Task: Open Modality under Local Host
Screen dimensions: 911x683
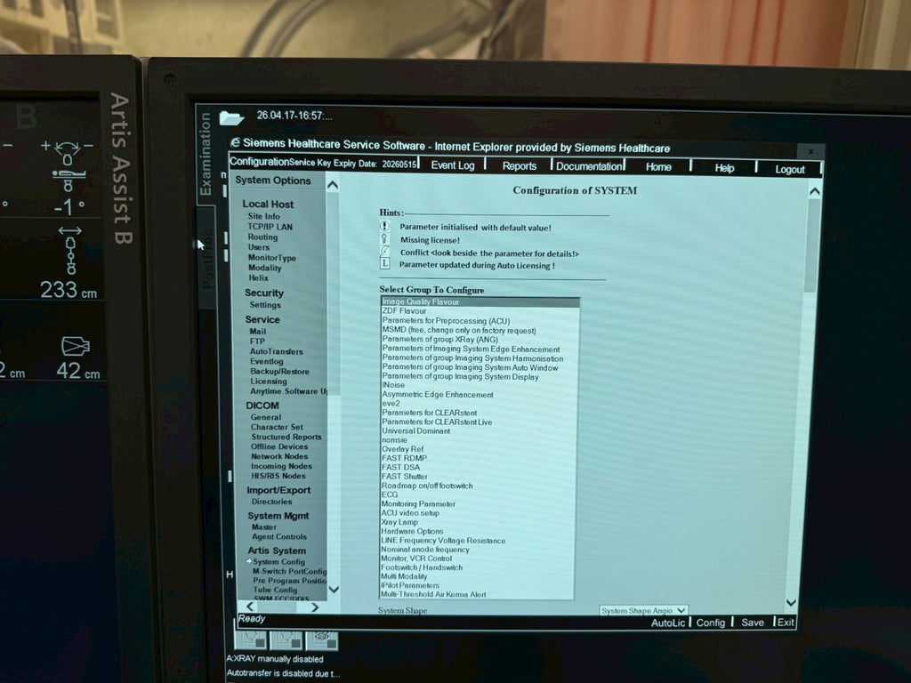Action: coord(265,268)
